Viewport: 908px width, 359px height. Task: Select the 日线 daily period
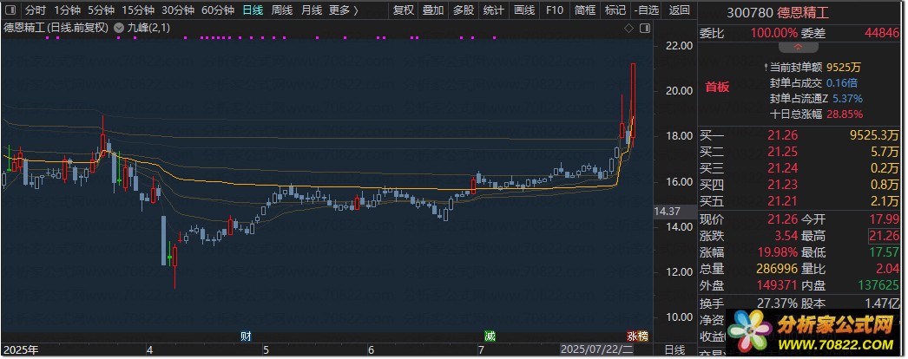[253, 10]
